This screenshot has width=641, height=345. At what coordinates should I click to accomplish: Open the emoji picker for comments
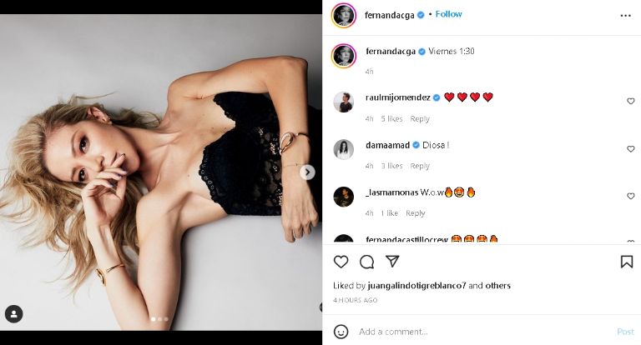coord(341,331)
